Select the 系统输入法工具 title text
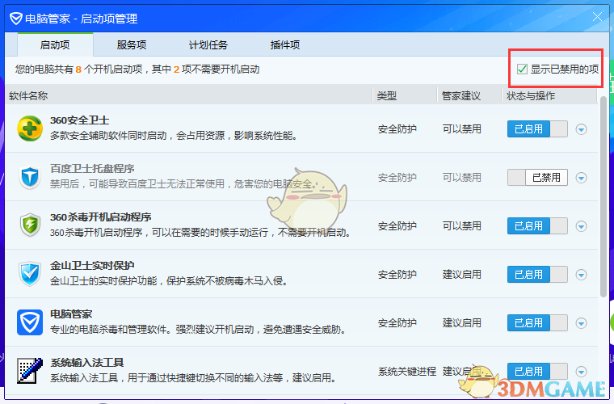This screenshot has height=404, width=614. (x=87, y=363)
